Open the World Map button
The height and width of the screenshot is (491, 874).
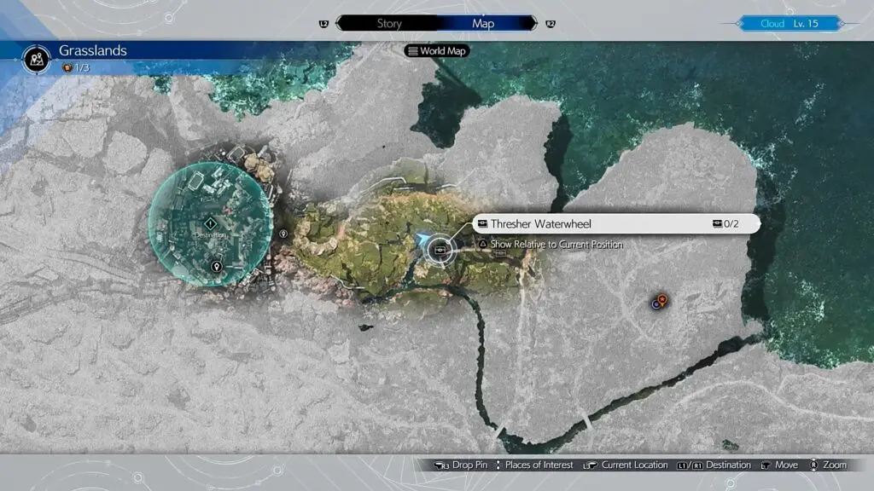tap(438, 51)
